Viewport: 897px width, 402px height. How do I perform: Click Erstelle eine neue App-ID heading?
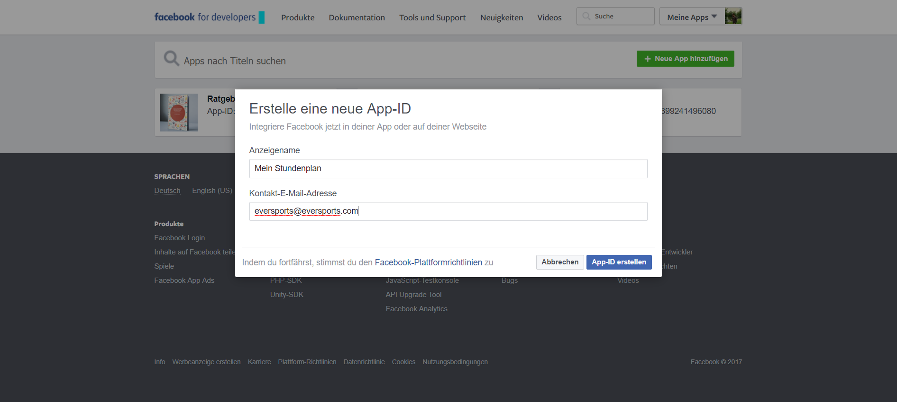click(330, 109)
